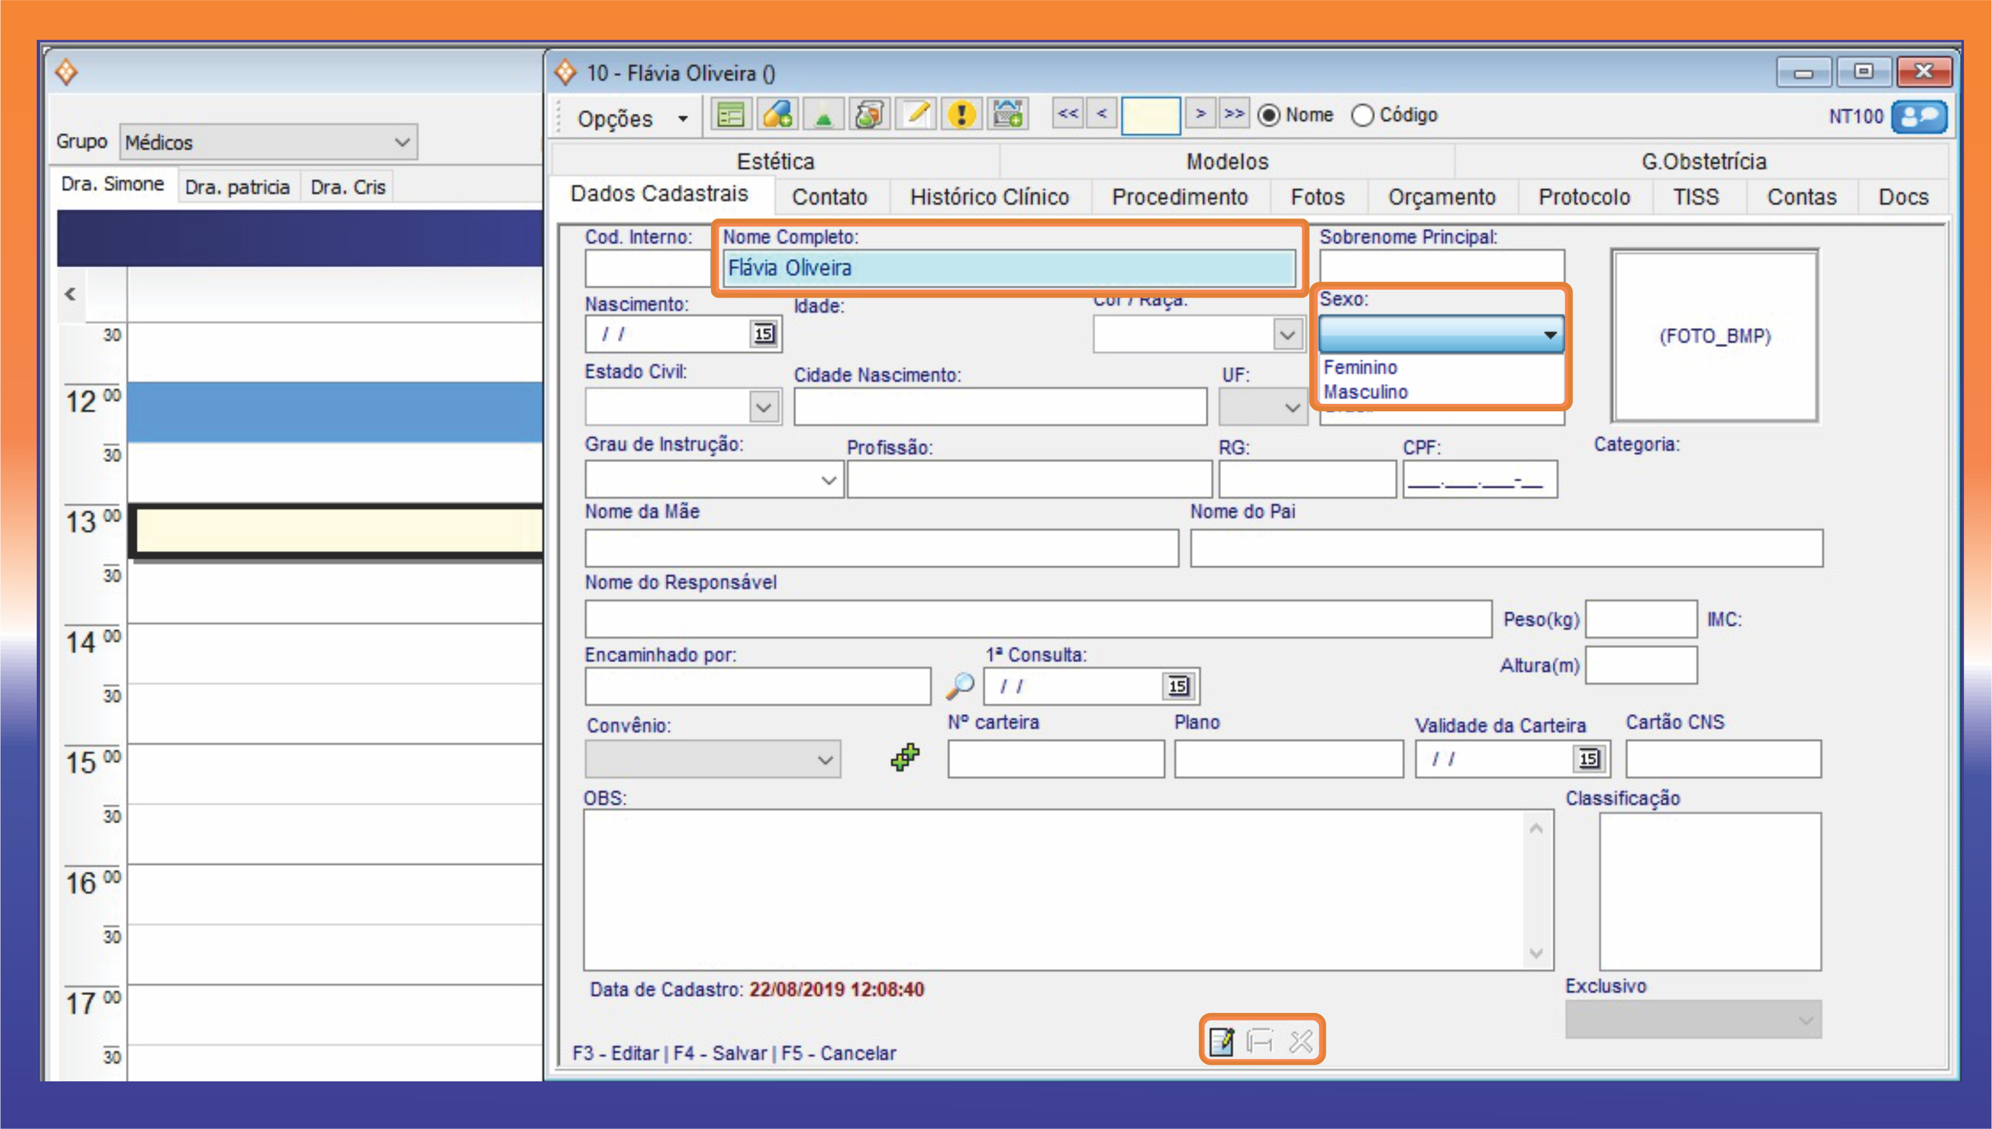This screenshot has width=1992, height=1129.
Task: Click the edit record icon at bottom
Action: click(1222, 1041)
